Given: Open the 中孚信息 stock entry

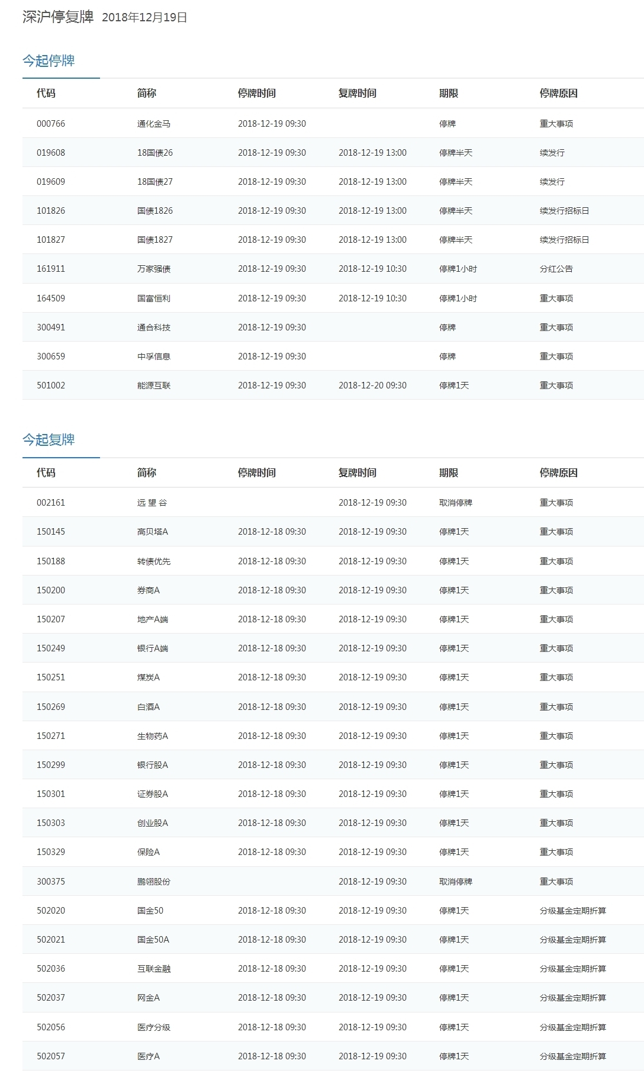Looking at the screenshot, I should (154, 356).
